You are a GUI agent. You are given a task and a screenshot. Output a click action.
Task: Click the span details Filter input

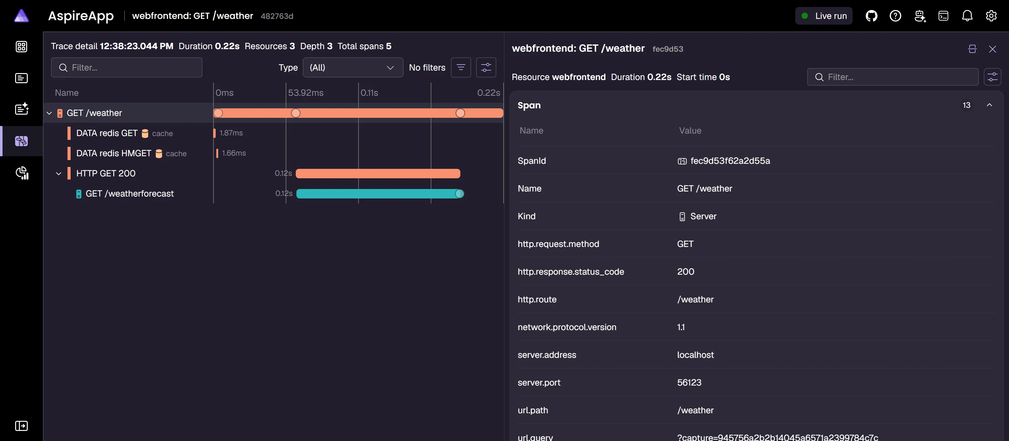click(x=892, y=77)
